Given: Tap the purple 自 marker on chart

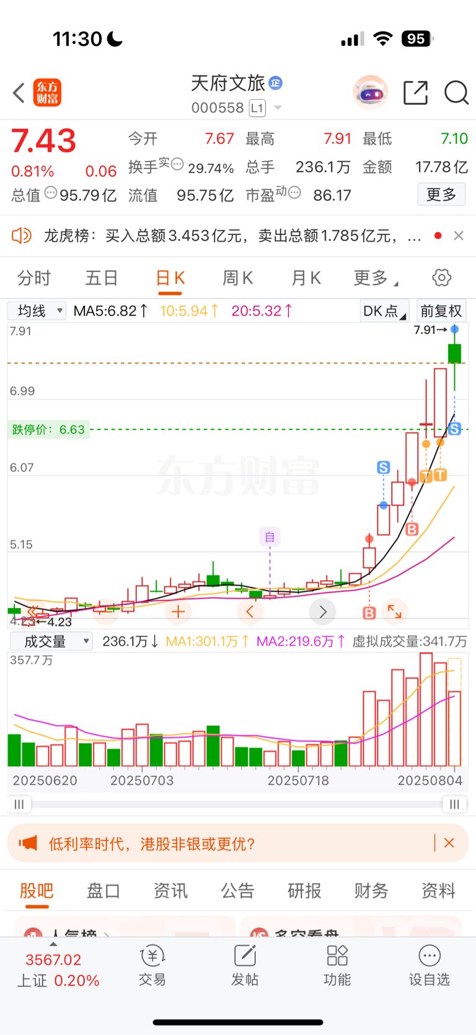Looking at the screenshot, I should 270,537.
